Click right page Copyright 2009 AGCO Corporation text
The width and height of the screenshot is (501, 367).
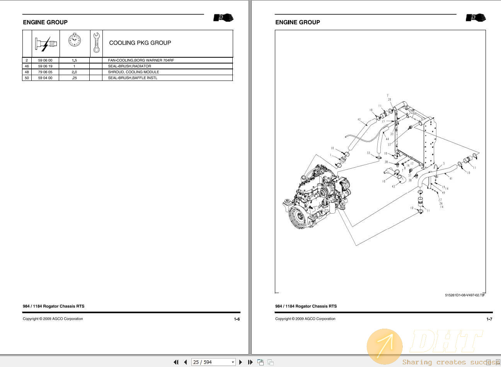(x=305, y=319)
